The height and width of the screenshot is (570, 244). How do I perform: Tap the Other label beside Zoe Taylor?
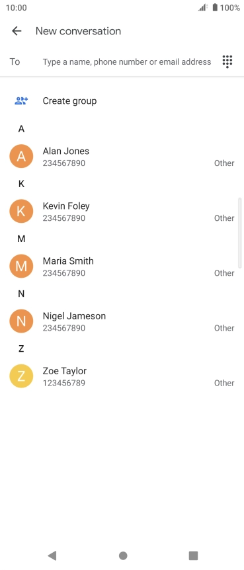224,383
